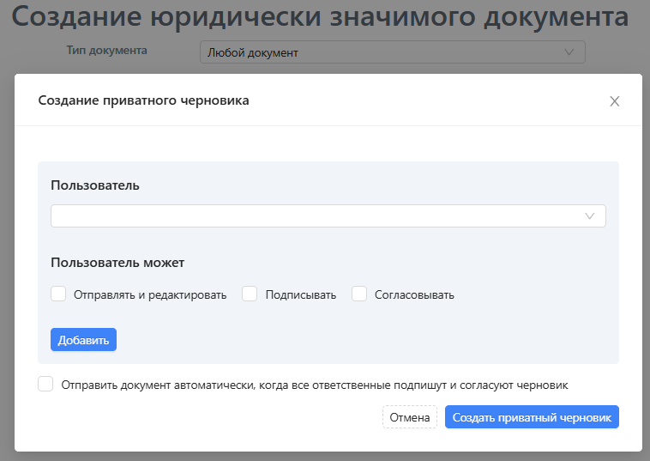Cancel the dialog via 'Отмена'
Viewport: 650px width, 461px height.
click(410, 417)
